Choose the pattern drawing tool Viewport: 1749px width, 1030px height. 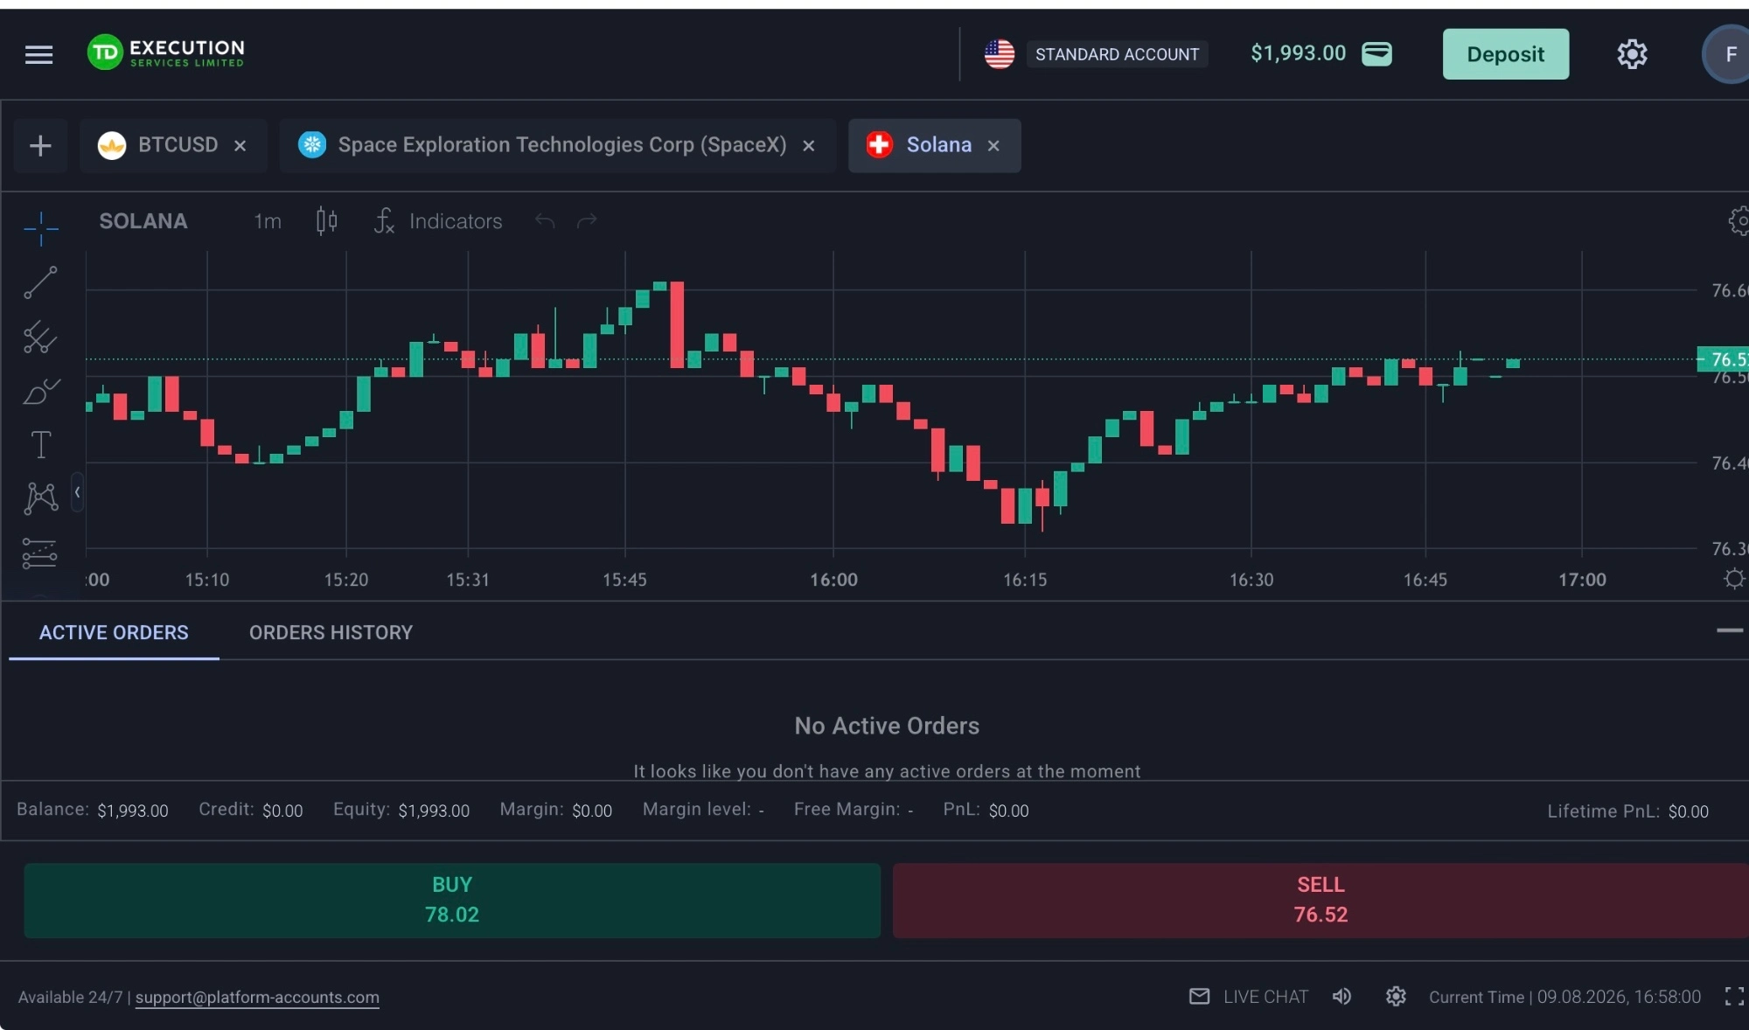pos(40,498)
